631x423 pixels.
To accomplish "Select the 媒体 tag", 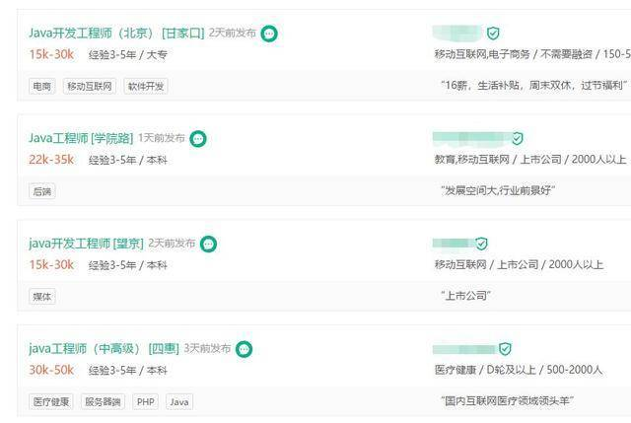I will (x=41, y=297).
